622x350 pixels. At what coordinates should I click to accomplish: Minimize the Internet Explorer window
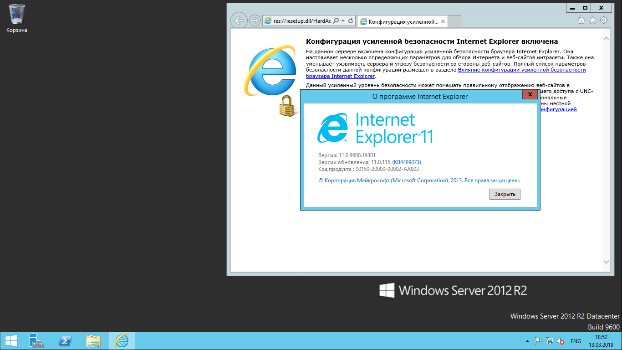pyautogui.click(x=573, y=7)
